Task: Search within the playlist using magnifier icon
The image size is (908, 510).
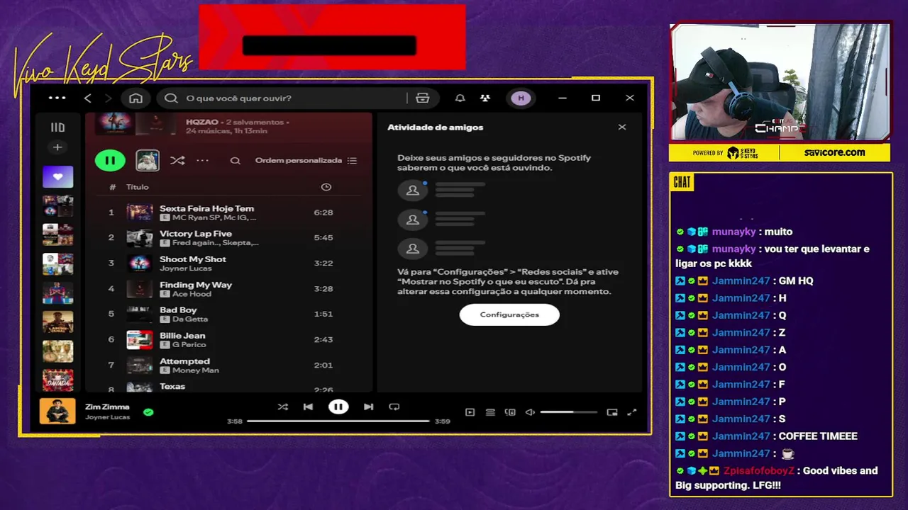Action: [x=236, y=161]
